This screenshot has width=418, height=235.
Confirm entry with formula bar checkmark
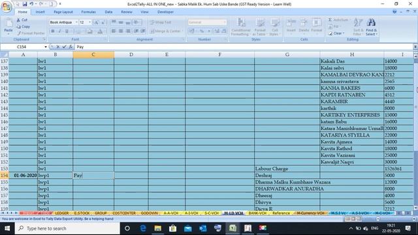(x=64, y=47)
